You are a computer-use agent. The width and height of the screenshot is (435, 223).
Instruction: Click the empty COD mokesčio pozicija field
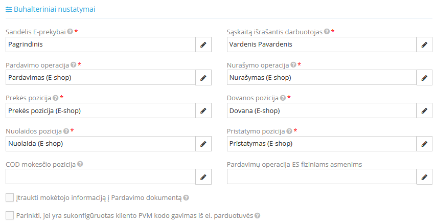tap(100, 177)
